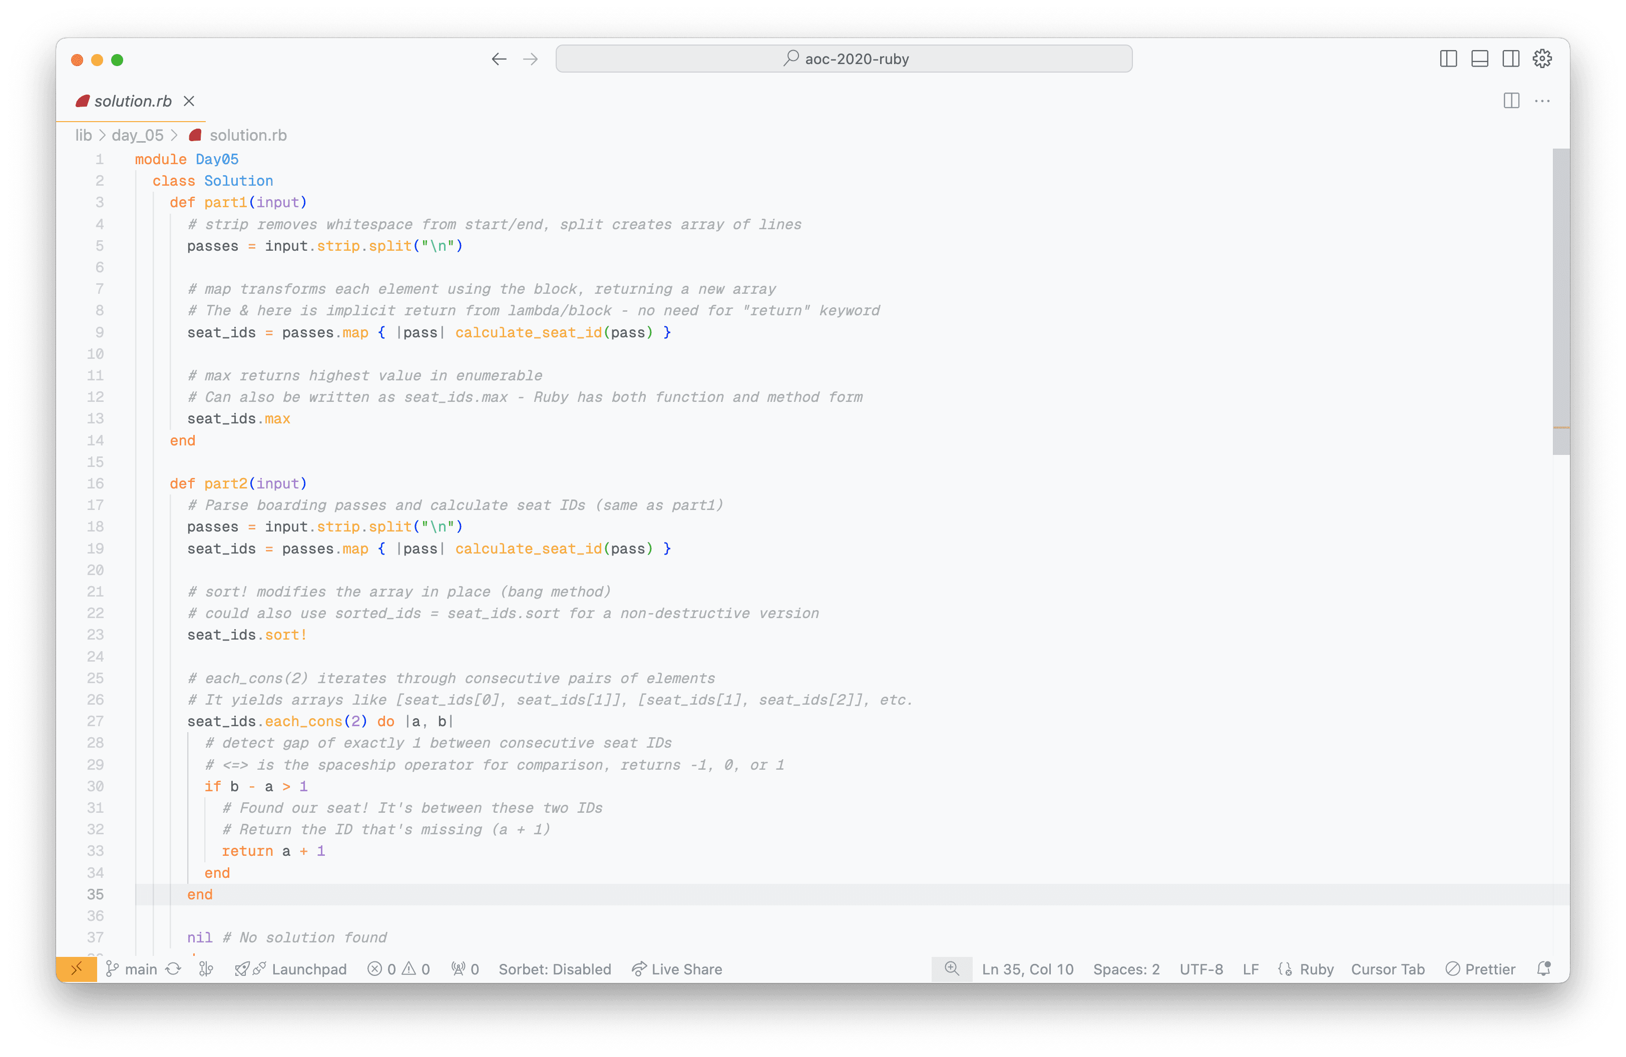Expand the day_05 breadcrumb folder
Image resolution: width=1626 pixels, height=1057 pixels.
pyautogui.click(x=137, y=135)
